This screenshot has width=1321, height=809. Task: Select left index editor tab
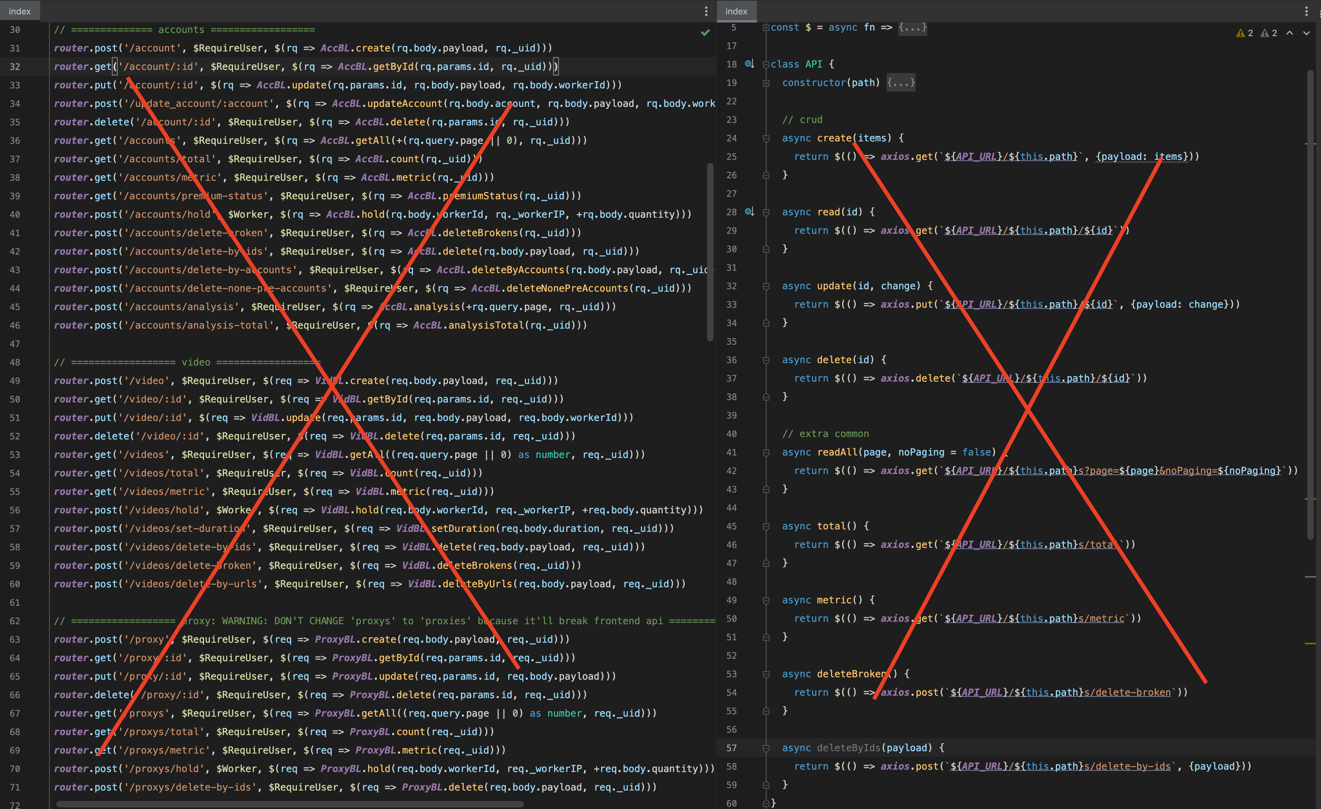(x=20, y=11)
